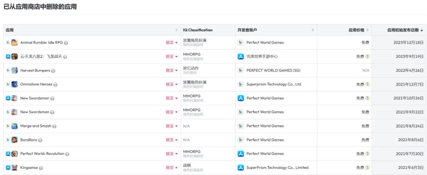The image size is (427, 175).
Task: Open the Animal Rumble: Idle RPG app name link
Action: click(42, 42)
